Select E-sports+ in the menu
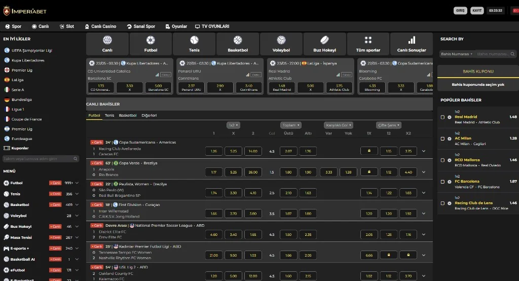This screenshot has height=281, width=519. point(16,248)
